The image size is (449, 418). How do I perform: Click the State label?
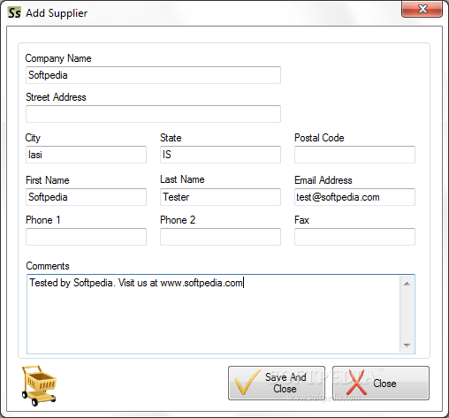tap(171, 138)
